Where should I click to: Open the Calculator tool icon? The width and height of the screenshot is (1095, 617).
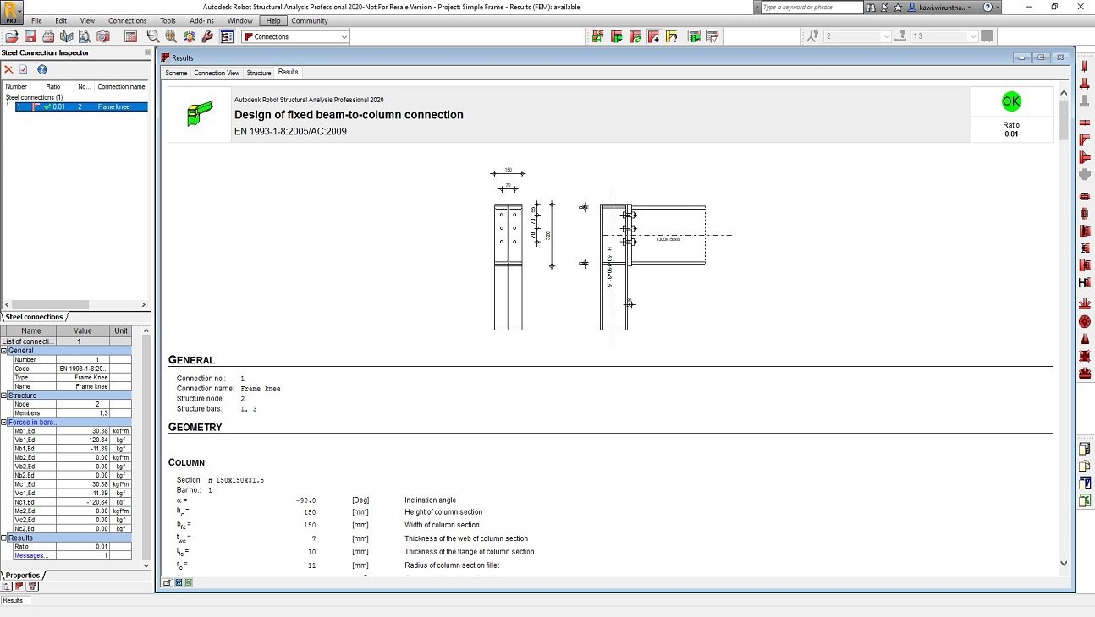pyautogui.click(x=130, y=36)
